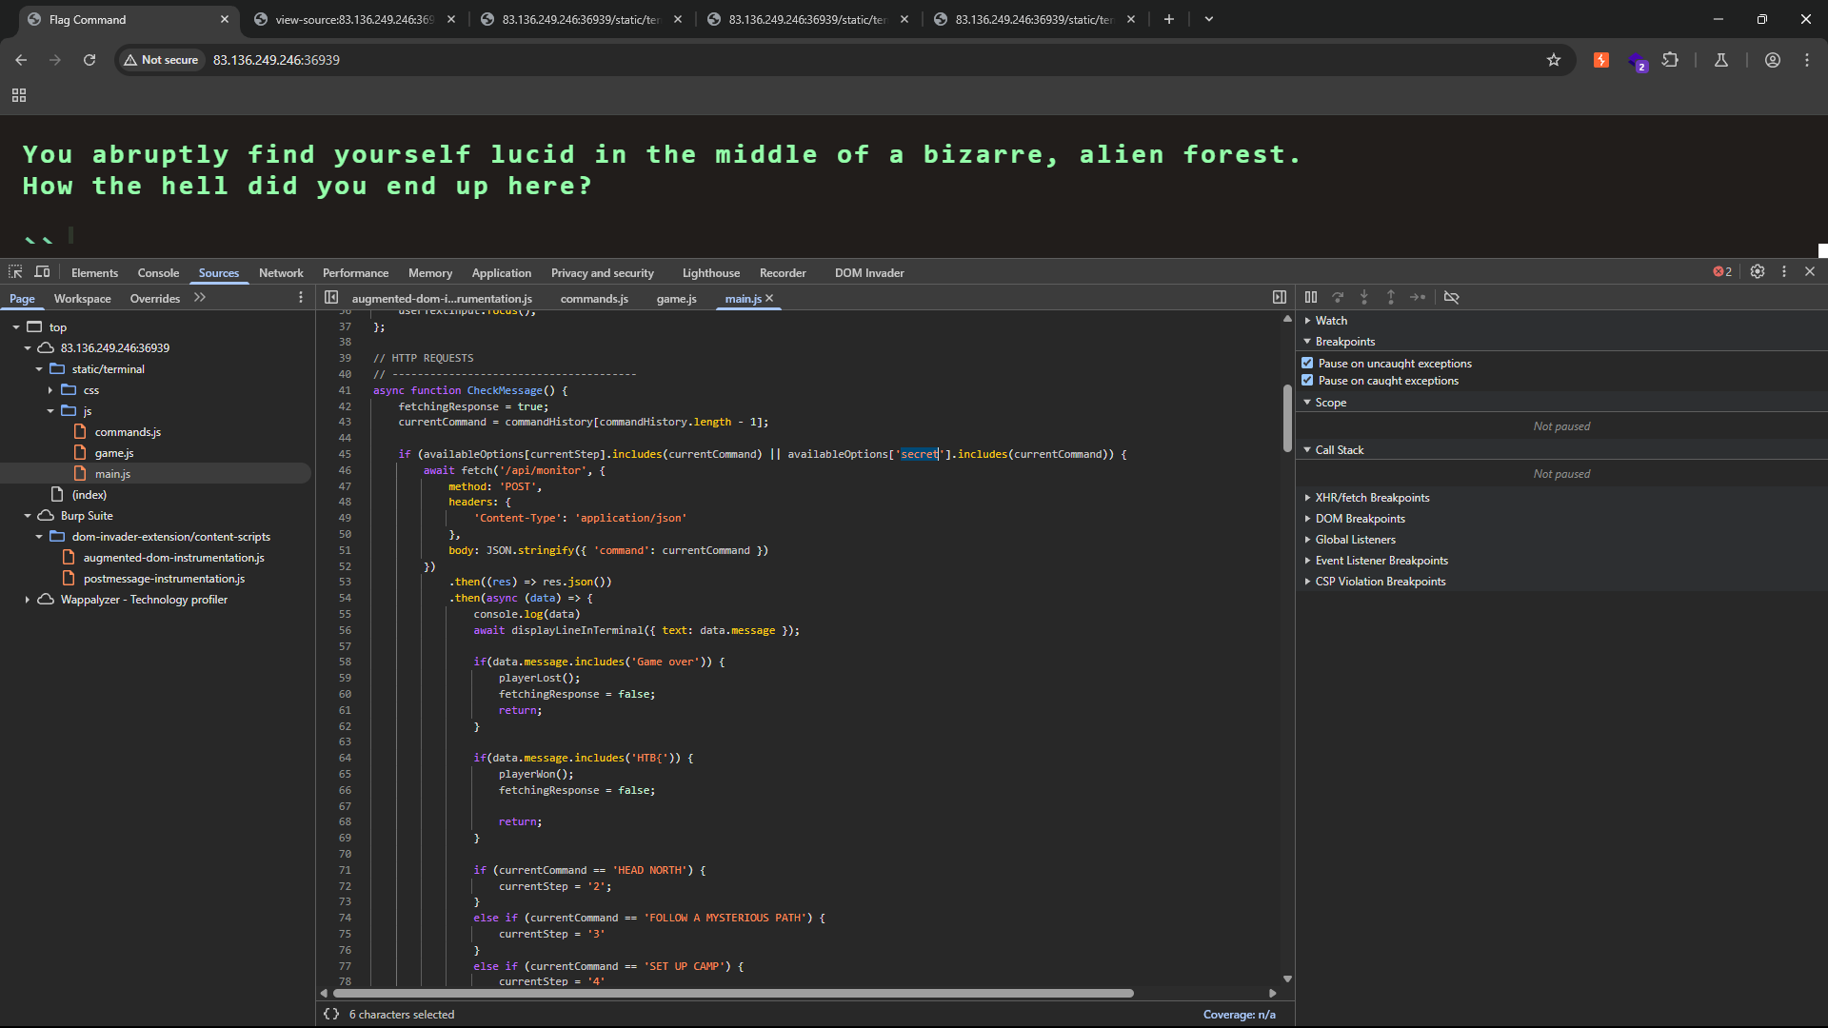
Task: Switch to the Console tab
Action: coord(158,273)
